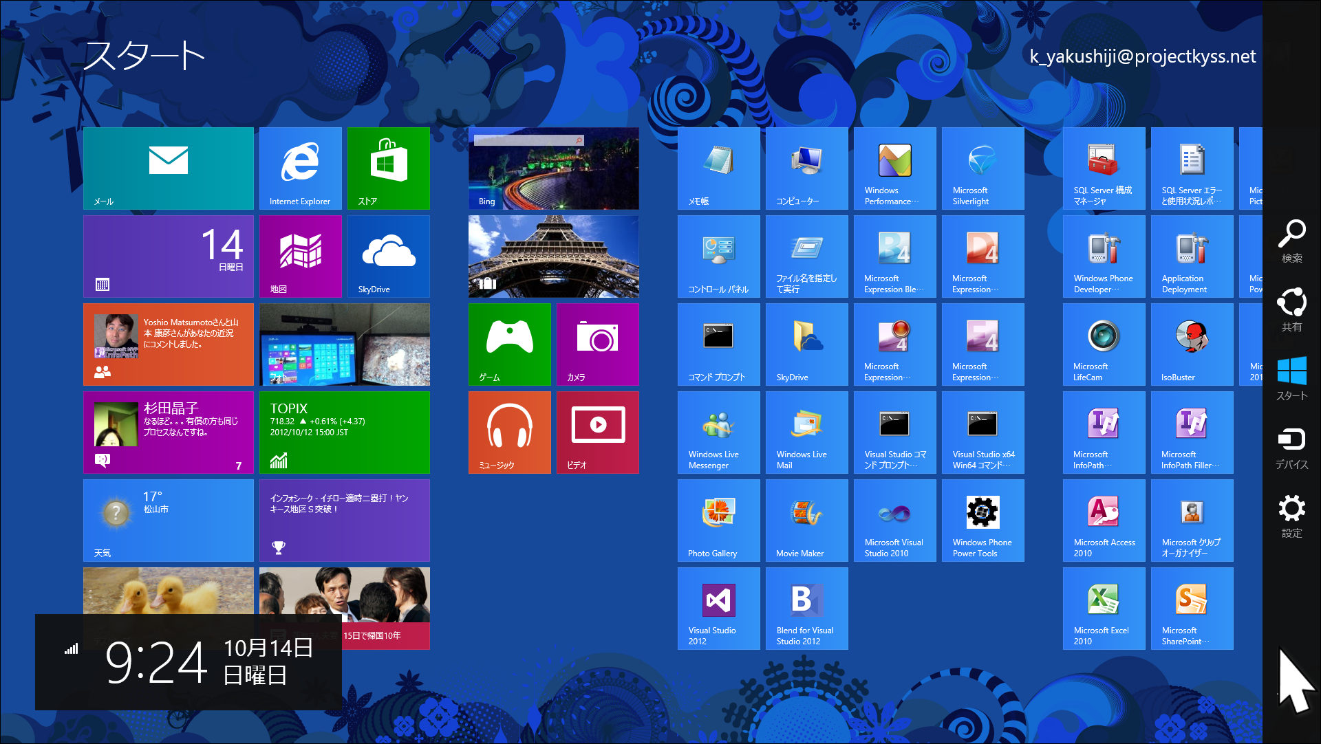The height and width of the screenshot is (744, 1321).
Task: Launch Internet Explorer tile
Action: click(301, 168)
